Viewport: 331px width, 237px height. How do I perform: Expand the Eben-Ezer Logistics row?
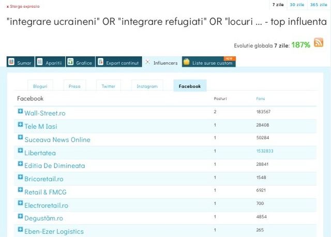pos(20,229)
